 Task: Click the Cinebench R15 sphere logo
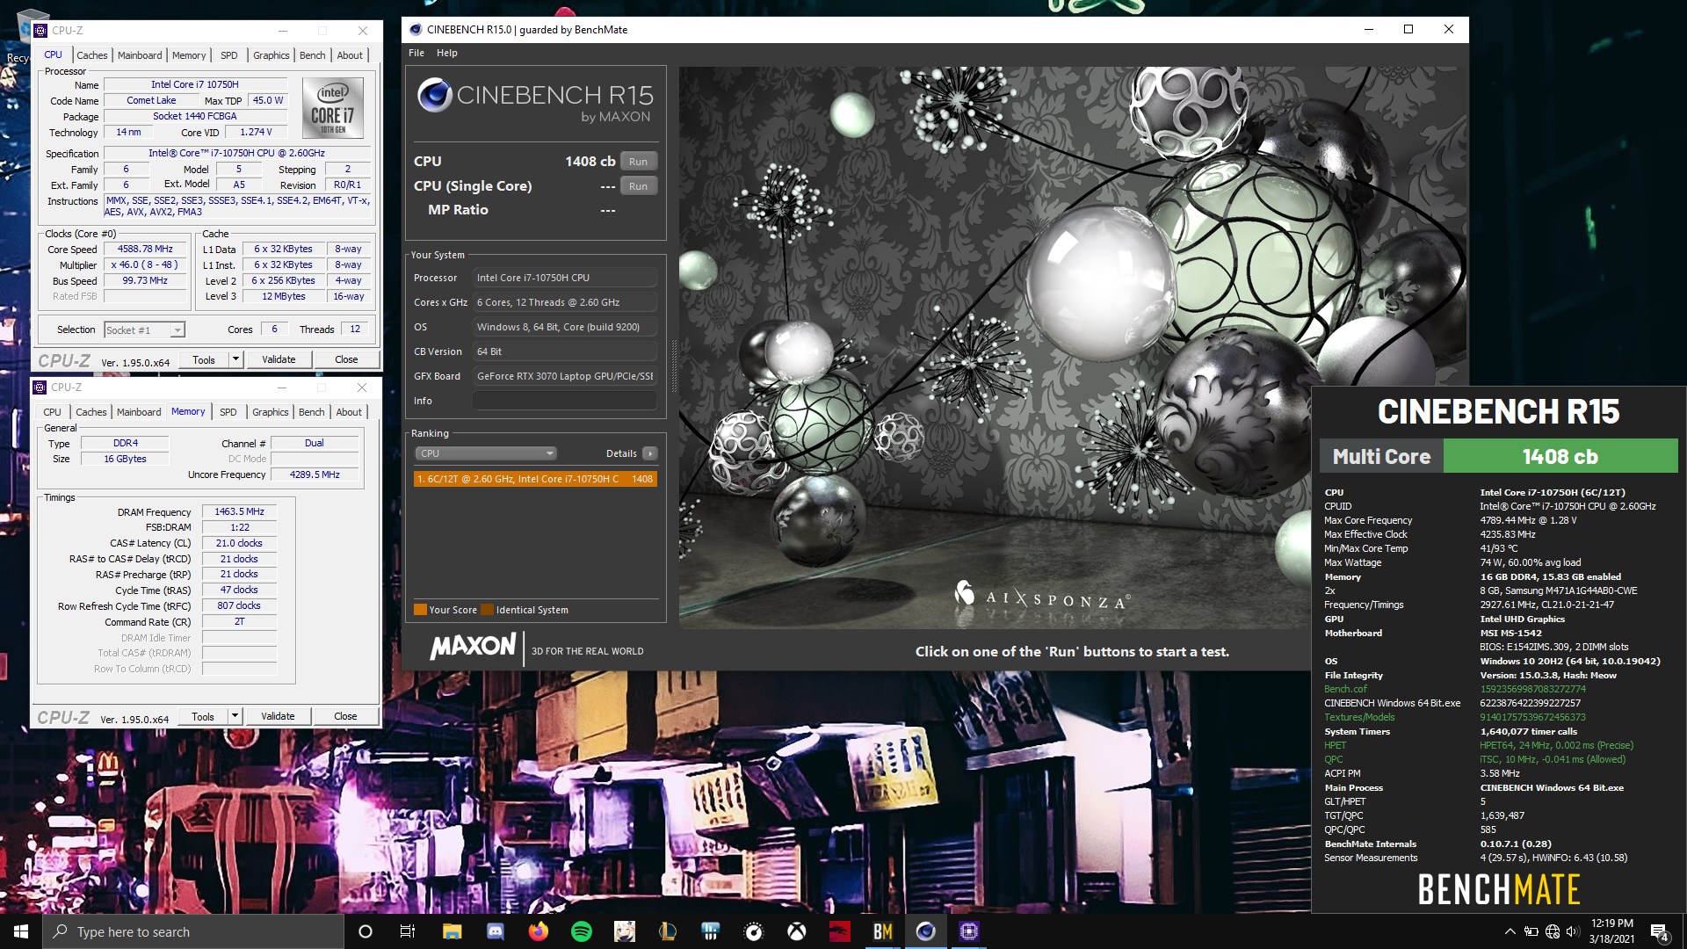[x=434, y=95]
